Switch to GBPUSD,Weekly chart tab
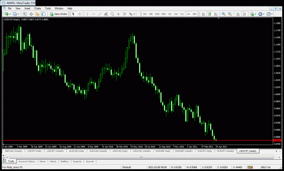284x171 pixels. 14,151
